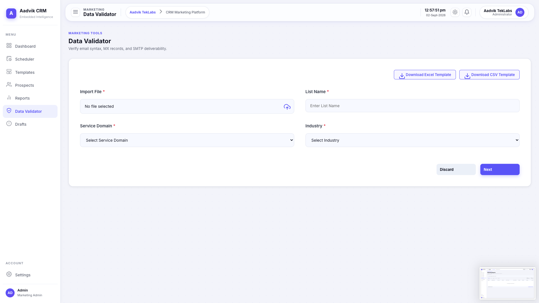Click Download Excel Template button
This screenshot has width=539, height=303.
tap(425, 75)
